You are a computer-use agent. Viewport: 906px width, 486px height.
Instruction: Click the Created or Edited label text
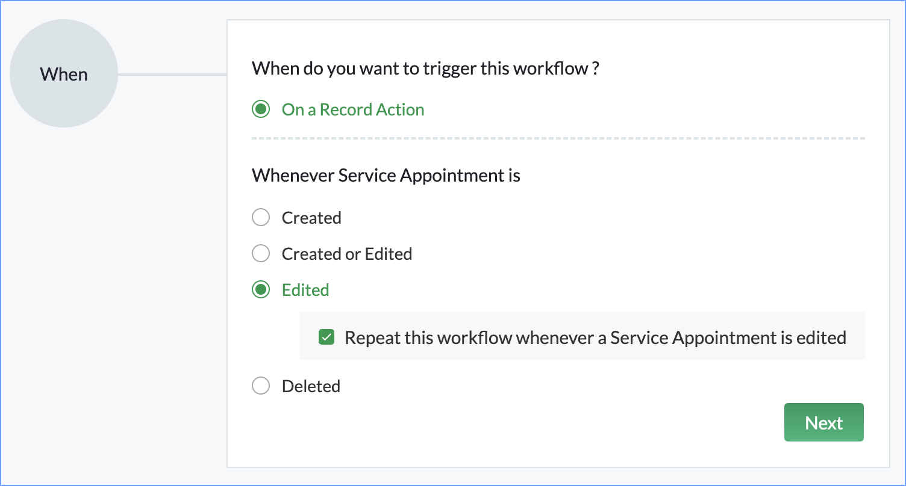pyautogui.click(x=347, y=254)
